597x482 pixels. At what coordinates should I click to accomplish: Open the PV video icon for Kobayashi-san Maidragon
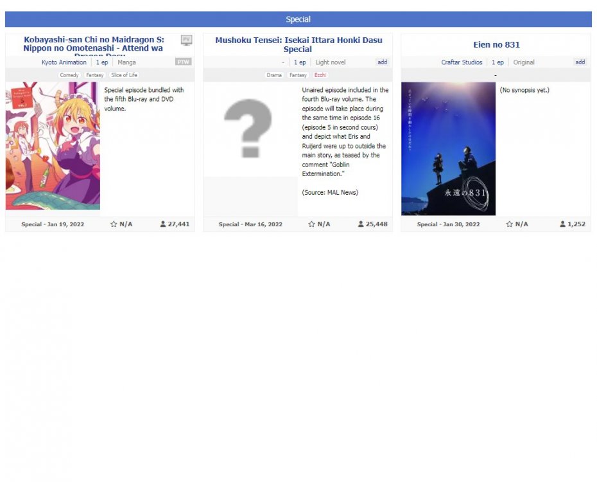pyautogui.click(x=186, y=40)
